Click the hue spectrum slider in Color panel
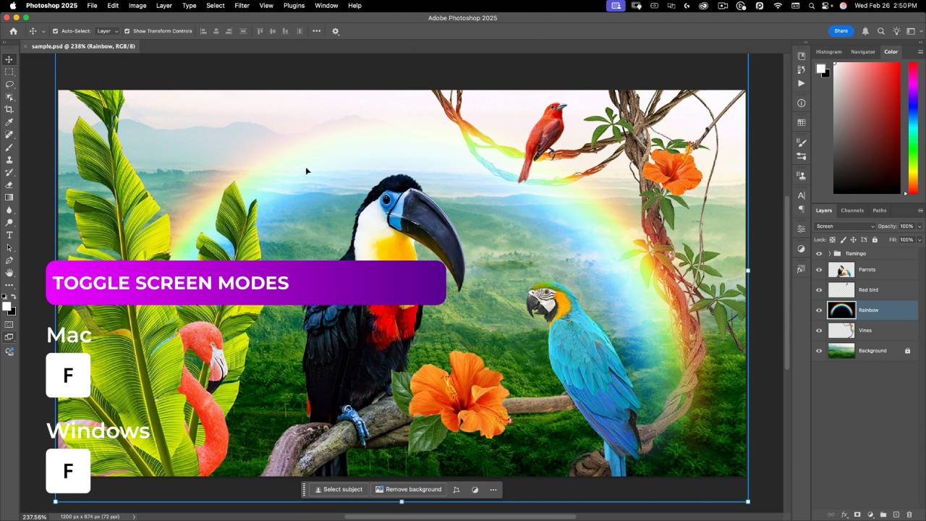This screenshot has height=521, width=926. pos(914,127)
